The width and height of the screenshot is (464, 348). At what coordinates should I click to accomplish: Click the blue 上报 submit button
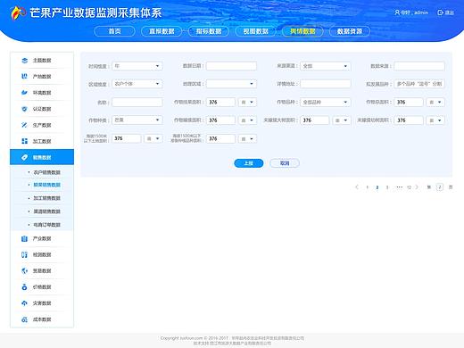249,163
